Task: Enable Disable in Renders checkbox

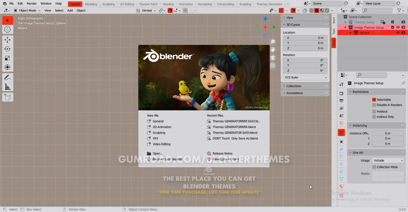Action: click(374, 105)
